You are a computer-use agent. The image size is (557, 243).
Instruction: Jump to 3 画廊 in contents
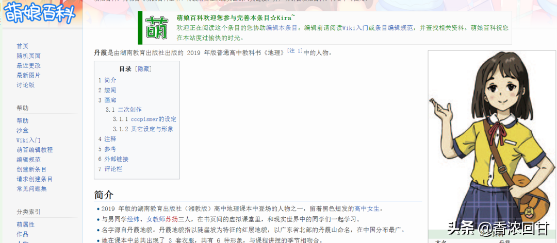point(107,100)
